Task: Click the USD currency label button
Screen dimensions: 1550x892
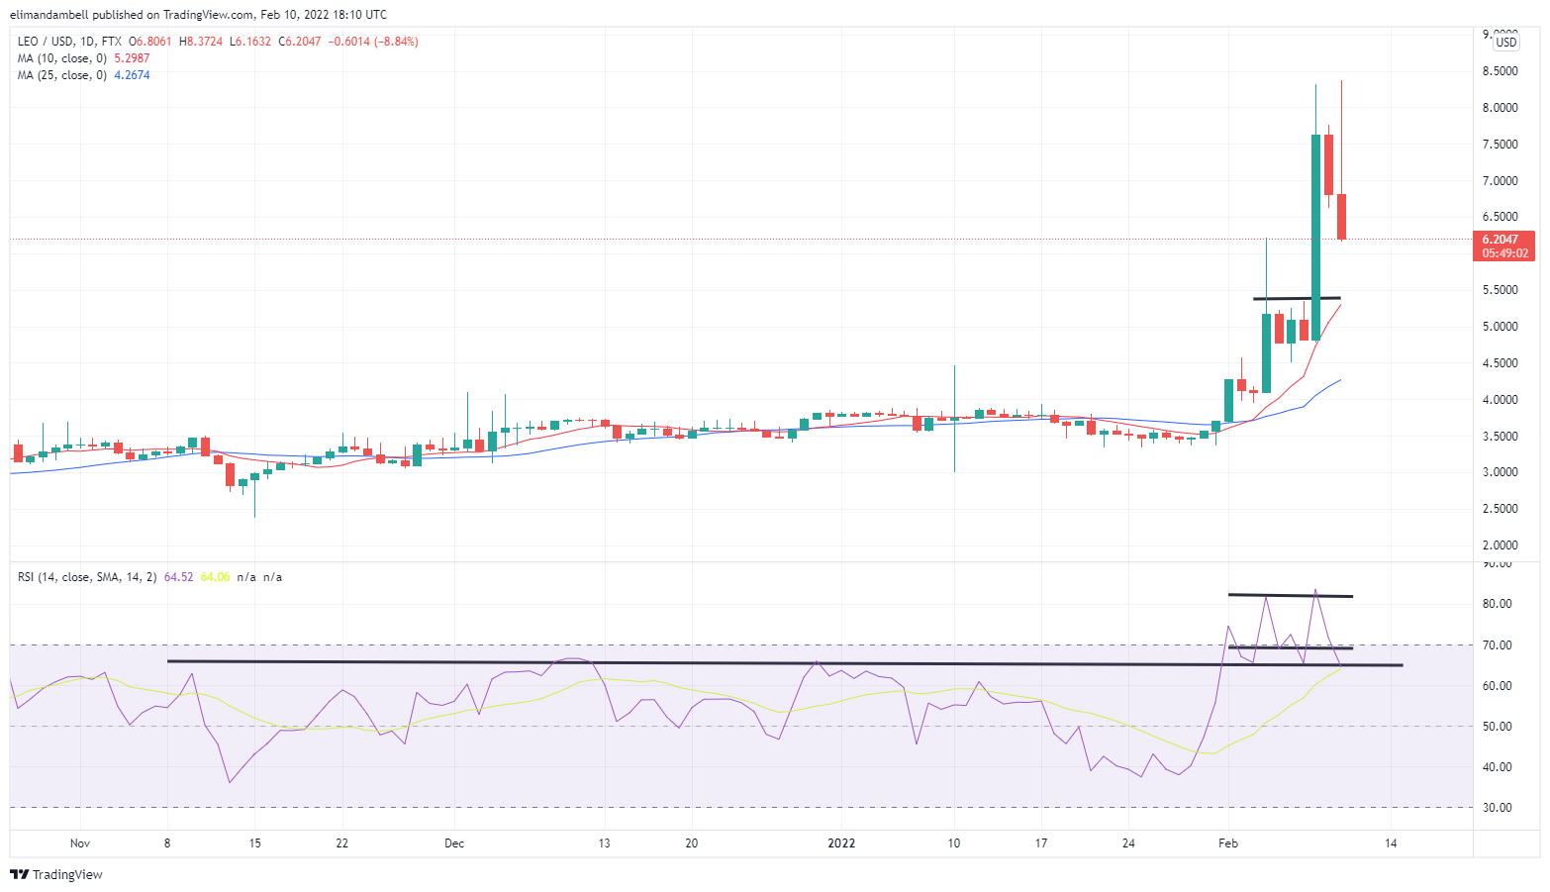Action: point(1505,43)
